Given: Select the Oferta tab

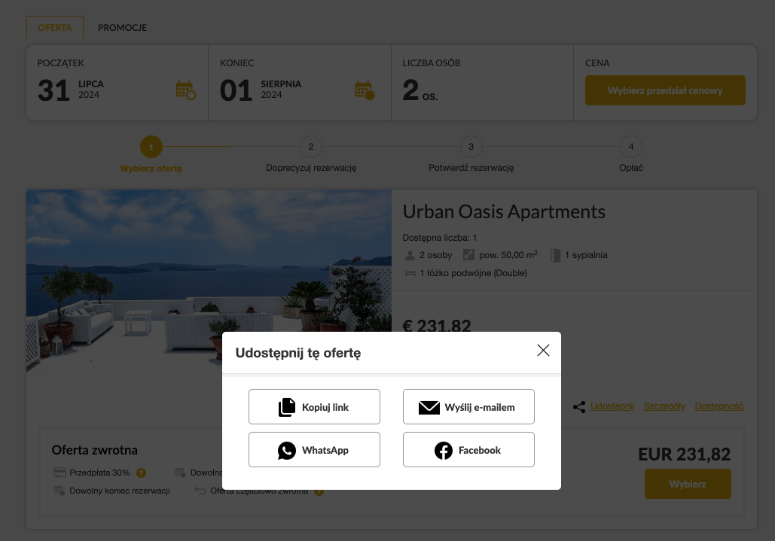Looking at the screenshot, I should [55, 28].
